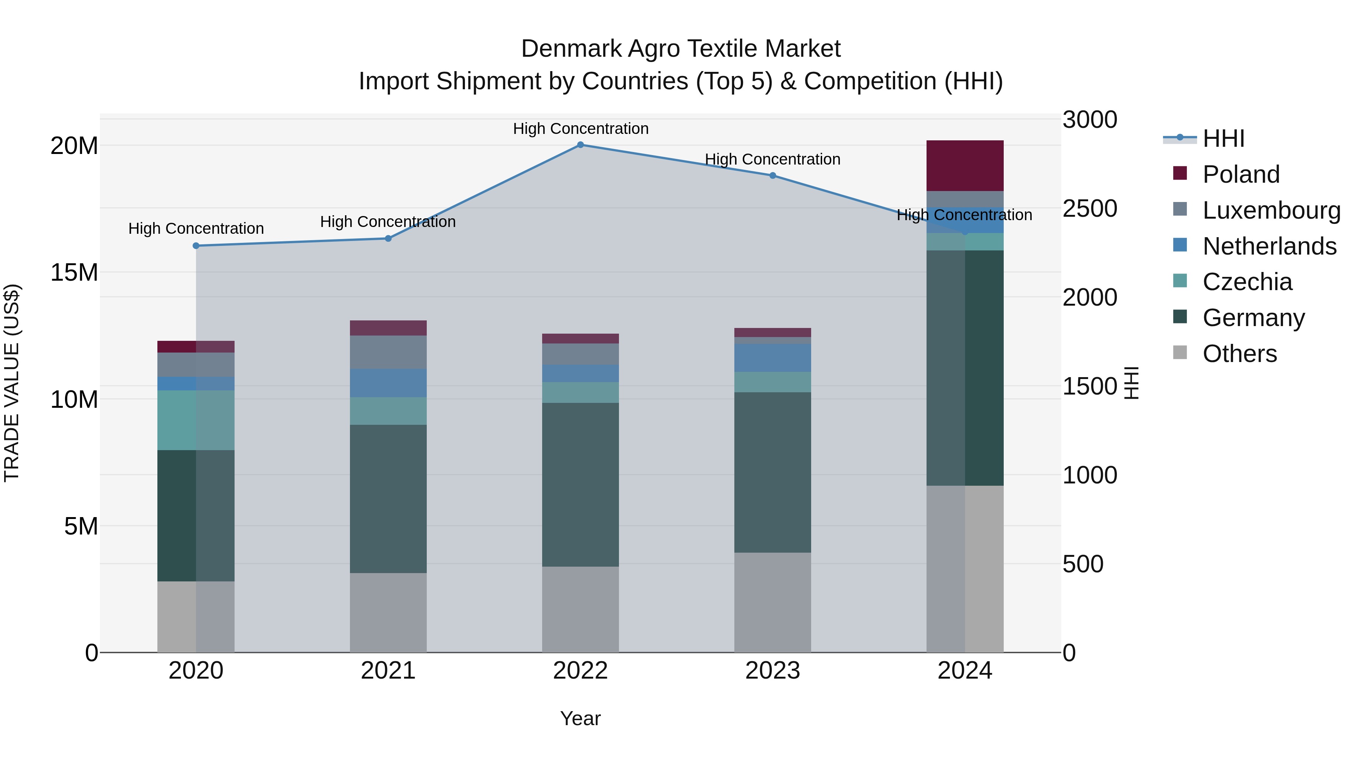Click the Czechia teal legend swatch
Screen dimensions: 1362x766
pos(1180,281)
